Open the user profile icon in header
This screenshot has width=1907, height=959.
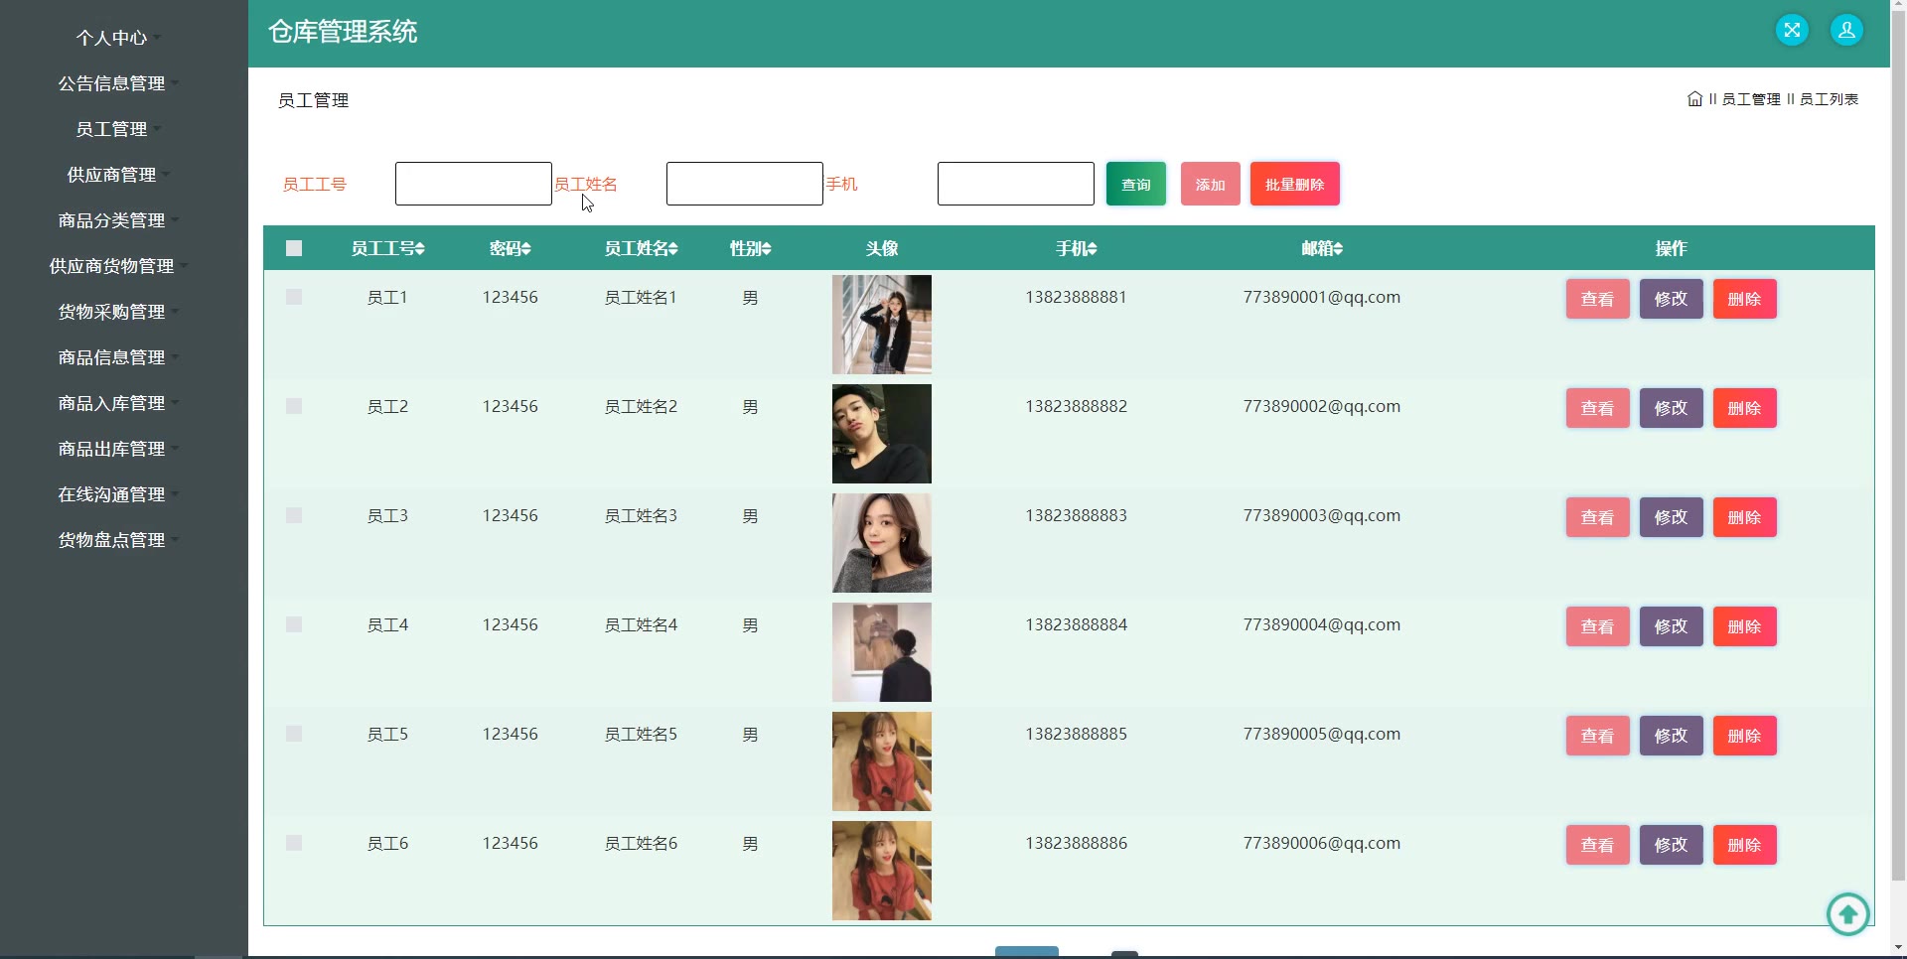[1846, 30]
